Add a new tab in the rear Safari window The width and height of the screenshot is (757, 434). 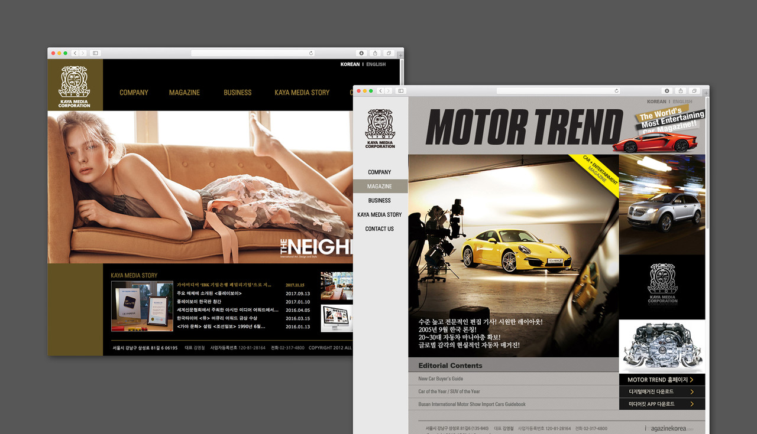(400, 55)
